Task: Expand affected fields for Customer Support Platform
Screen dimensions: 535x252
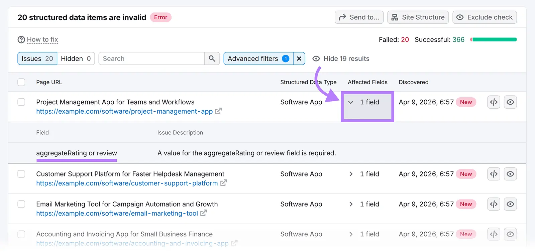Action: (351, 174)
